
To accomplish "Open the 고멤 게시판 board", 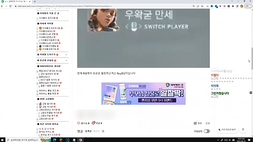I will (47, 107).
